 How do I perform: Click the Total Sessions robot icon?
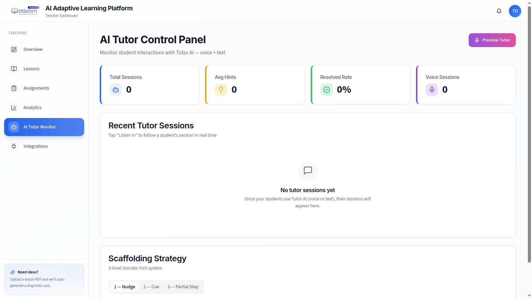click(x=116, y=90)
